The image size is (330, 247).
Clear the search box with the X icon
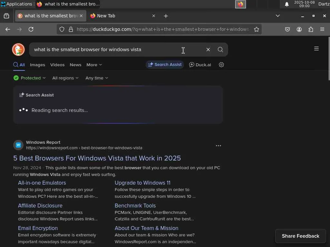click(208, 50)
